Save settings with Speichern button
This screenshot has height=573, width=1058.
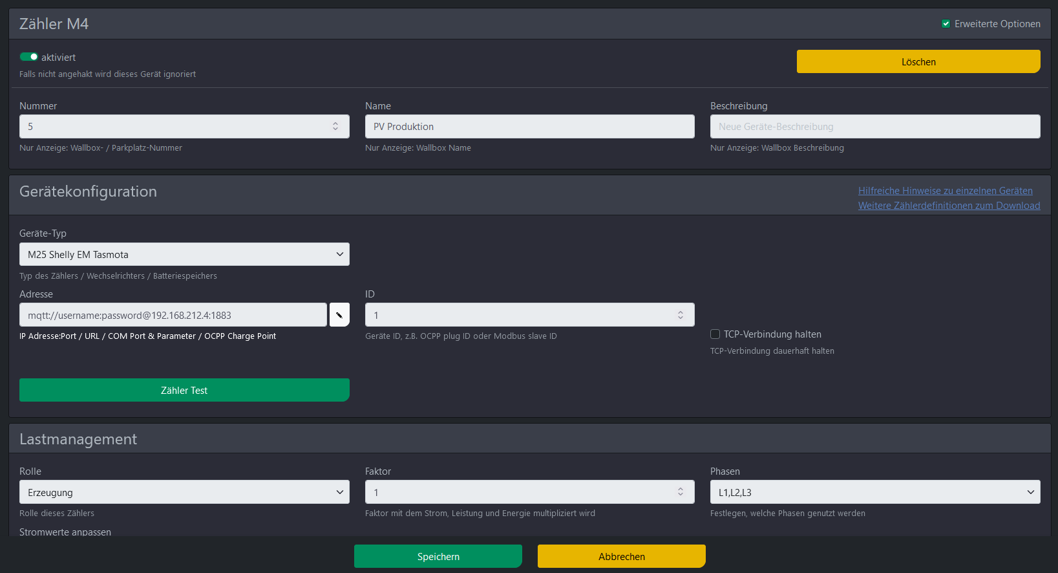coord(438,556)
